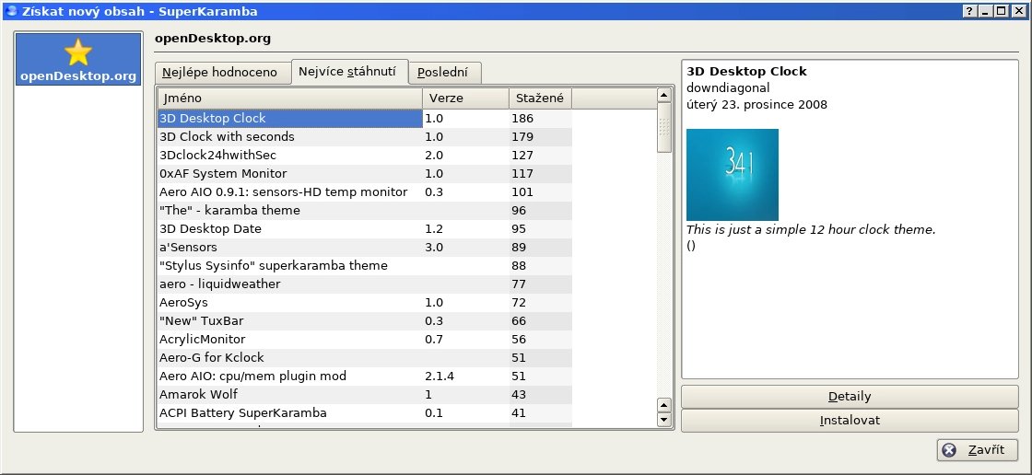Image resolution: width=1032 pixels, height=475 pixels.
Task: Pick the AcrylicMonitor row
Action: click(365, 340)
